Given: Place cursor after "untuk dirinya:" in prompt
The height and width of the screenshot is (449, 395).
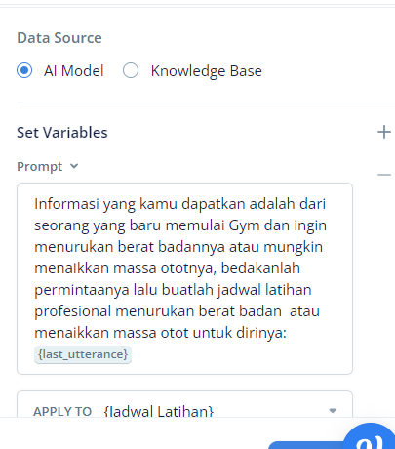Looking at the screenshot, I should coord(288,333).
